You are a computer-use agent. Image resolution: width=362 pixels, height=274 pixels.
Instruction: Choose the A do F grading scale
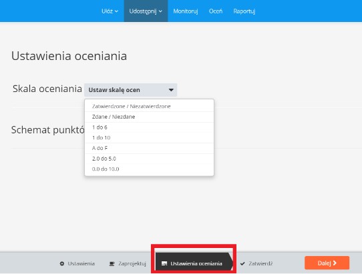[150, 148]
